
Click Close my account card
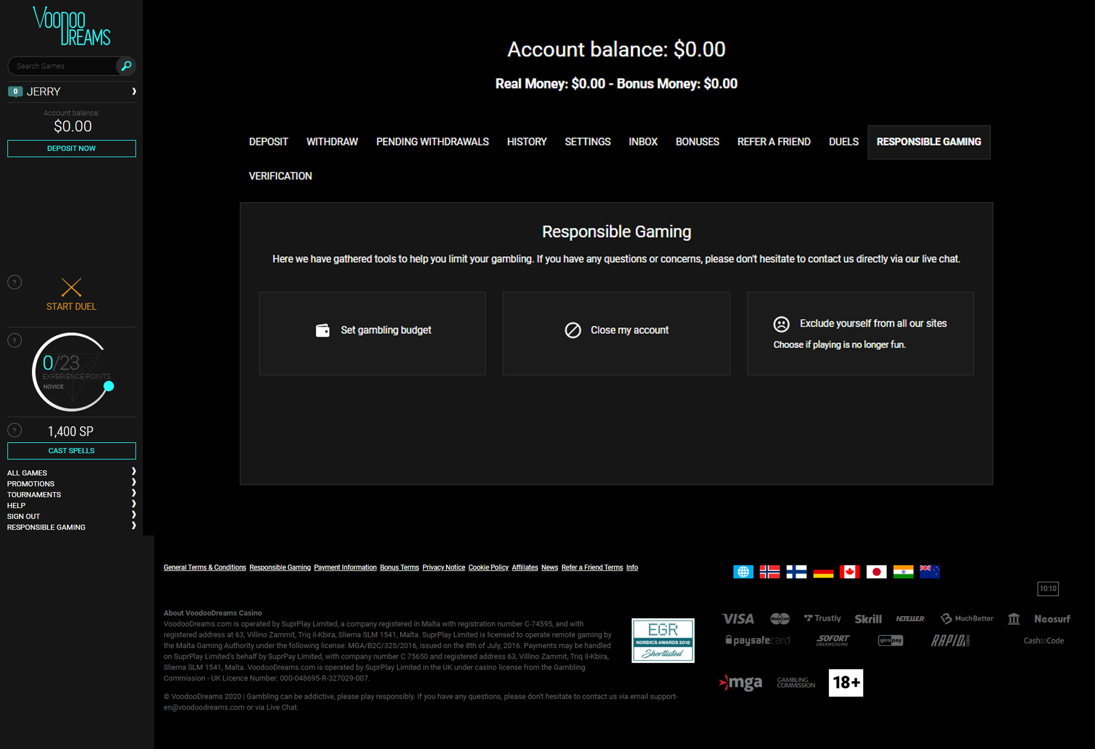(x=617, y=334)
